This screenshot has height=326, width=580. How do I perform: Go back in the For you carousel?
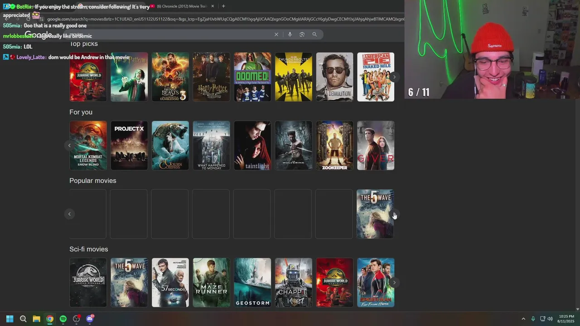point(69,145)
